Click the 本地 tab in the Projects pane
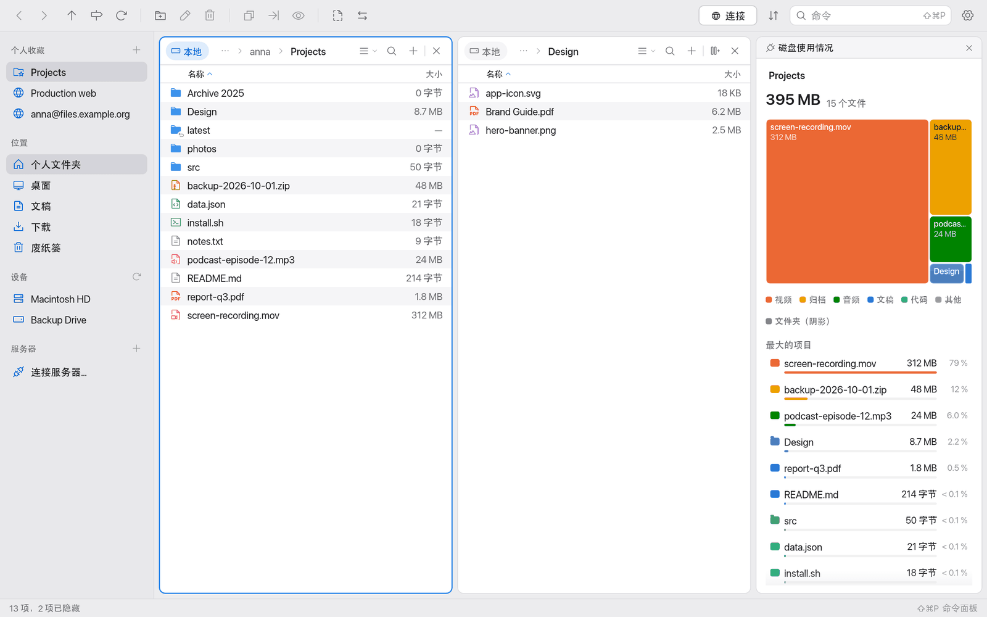Screen dimensions: 987x617 [x=187, y=51]
